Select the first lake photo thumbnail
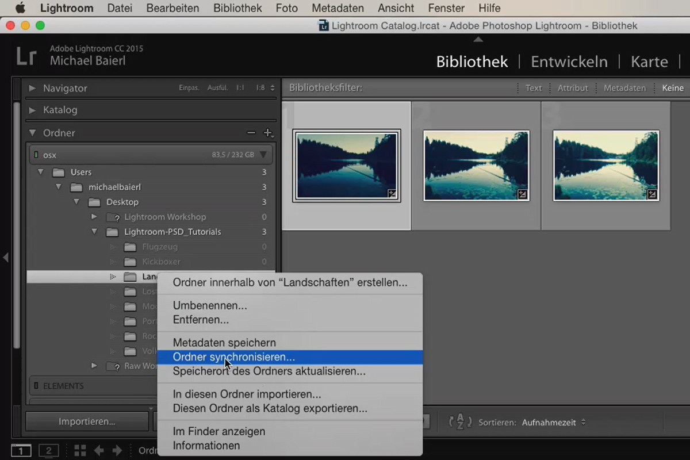 coord(347,166)
